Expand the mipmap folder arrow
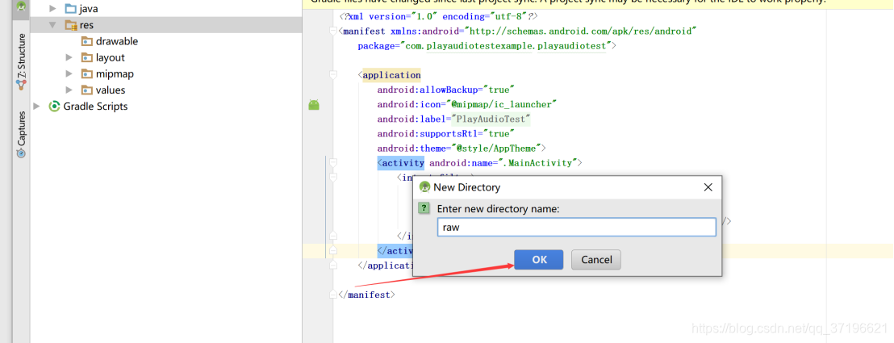 (69, 73)
